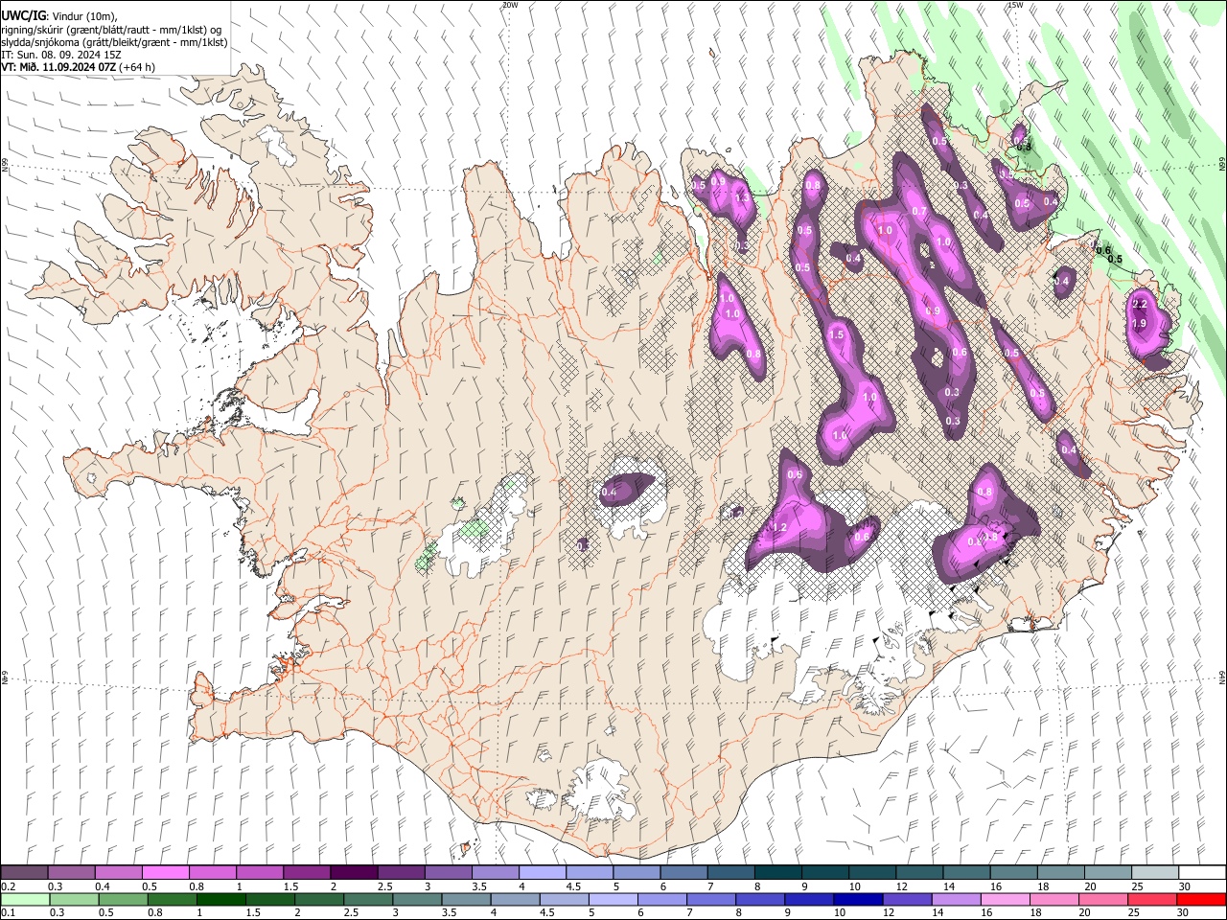1227x920 pixels.
Task: Click the red lower legend swatch after 30
Action: click(x=1202, y=899)
